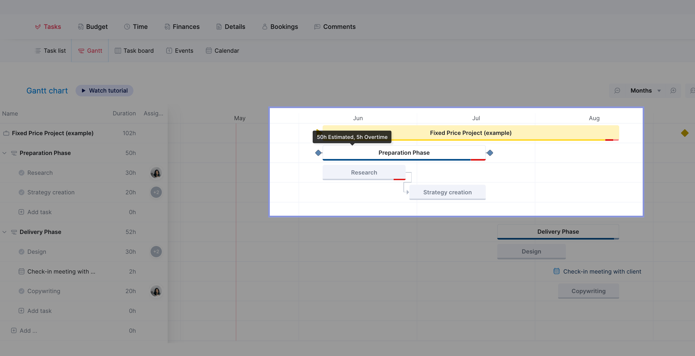Click the Comments tab icon

click(316, 26)
